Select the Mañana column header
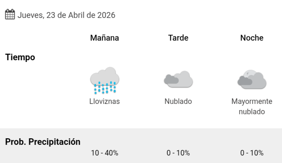 [x=105, y=38]
